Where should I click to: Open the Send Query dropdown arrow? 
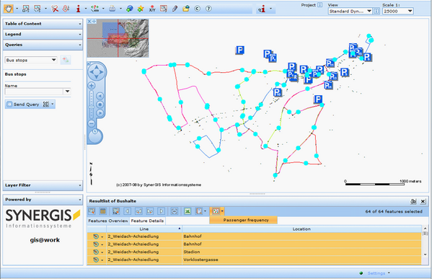tap(53, 104)
